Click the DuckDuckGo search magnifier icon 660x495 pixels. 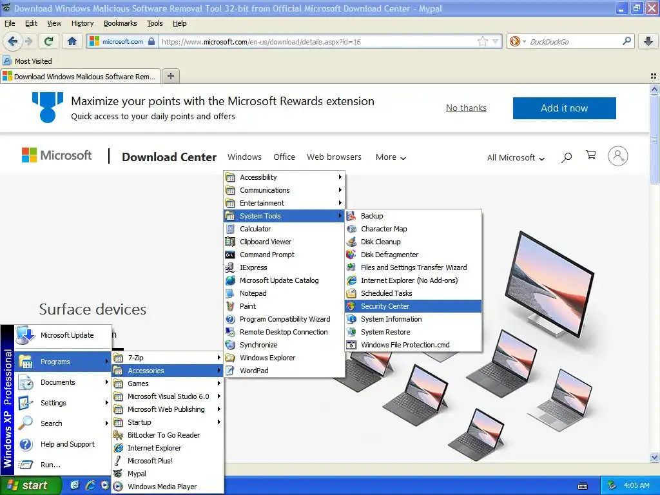(x=626, y=41)
